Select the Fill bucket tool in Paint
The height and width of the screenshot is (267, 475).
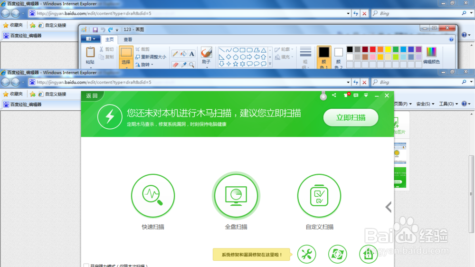tap(183, 54)
